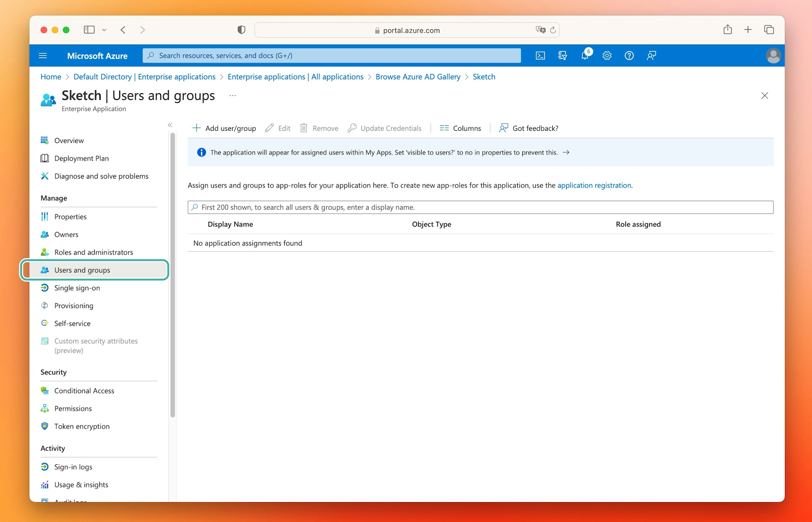812x522 pixels.
Task: Click the portal.azure.com address bar
Action: point(407,30)
